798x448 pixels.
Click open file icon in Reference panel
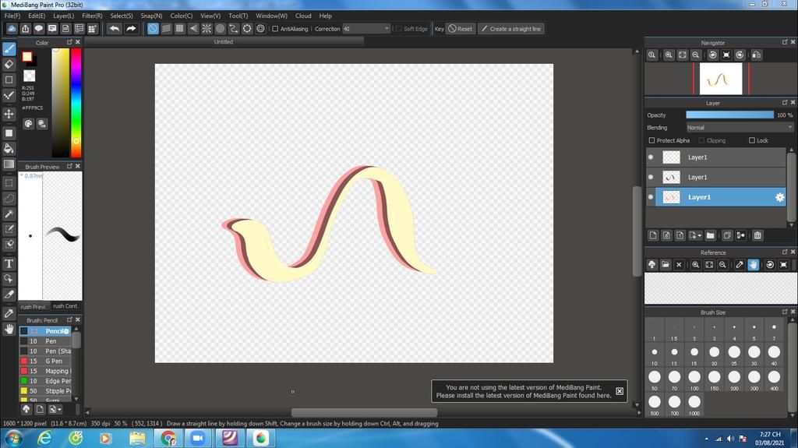[x=666, y=265]
